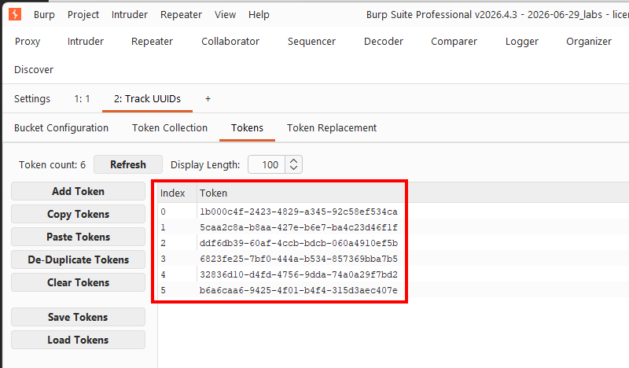Decrease Display Length with down arrow
The height and width of the screenshot is (368, 629).
293,168
